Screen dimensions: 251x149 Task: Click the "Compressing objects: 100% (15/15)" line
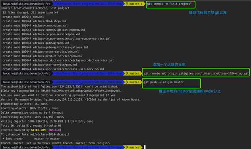click(33, 117)
